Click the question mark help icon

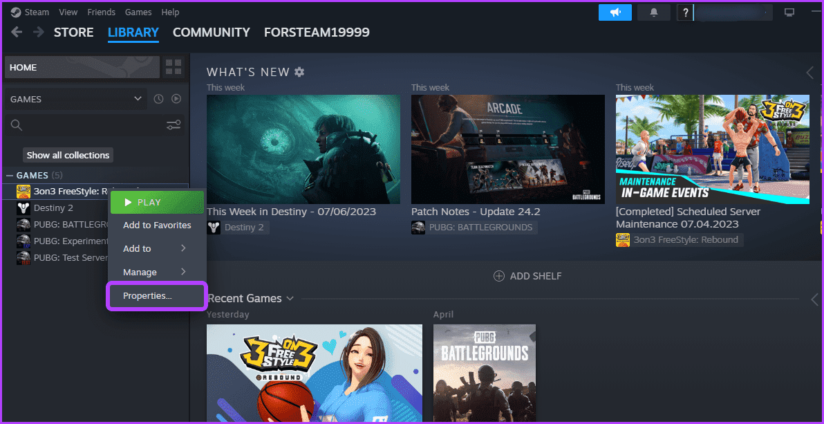[685, 12]
